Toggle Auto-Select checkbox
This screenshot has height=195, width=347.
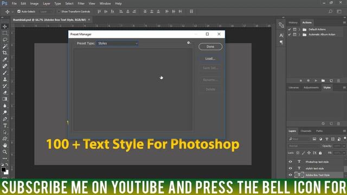19,11
